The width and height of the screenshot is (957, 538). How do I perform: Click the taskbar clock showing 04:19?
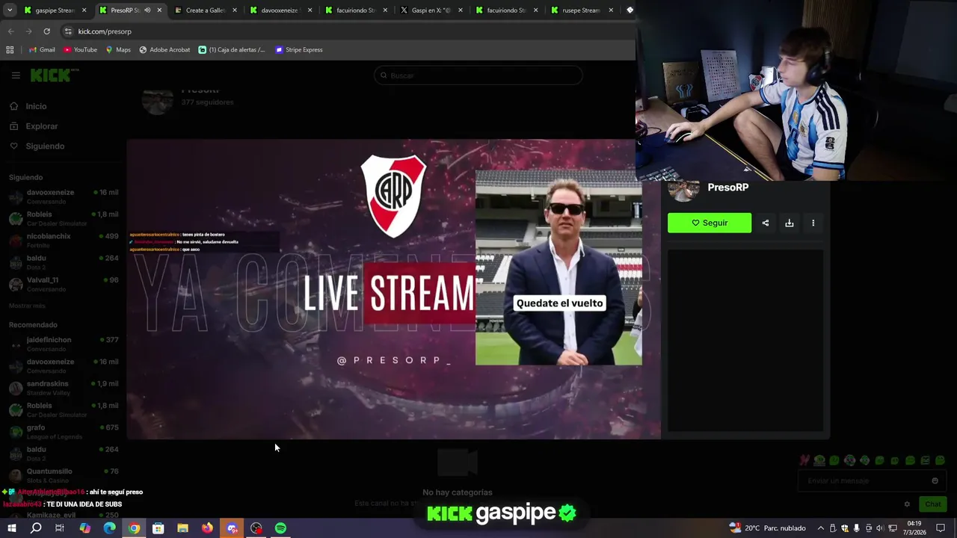[914, 528]
